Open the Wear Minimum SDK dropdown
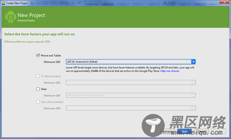This screenshot has width=231, height=139. (131, 95)
